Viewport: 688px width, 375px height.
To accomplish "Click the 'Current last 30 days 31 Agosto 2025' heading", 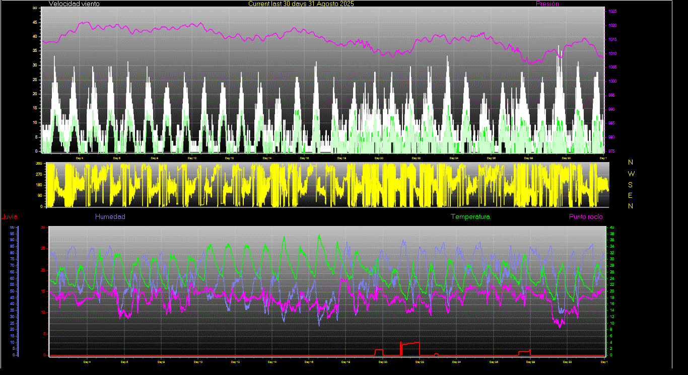I will click(x=301, y=4).
